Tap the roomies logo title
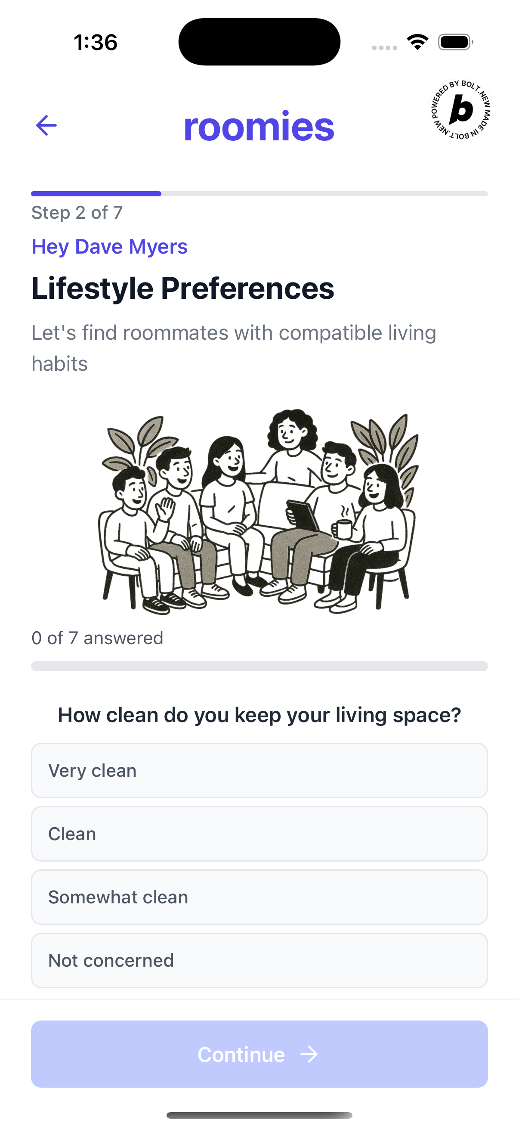The height and width of the screenshot is (1129, 519). point(259,126)
